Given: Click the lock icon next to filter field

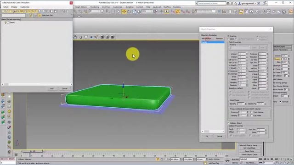Looking at the screenshot, I should tap(31, 16).
